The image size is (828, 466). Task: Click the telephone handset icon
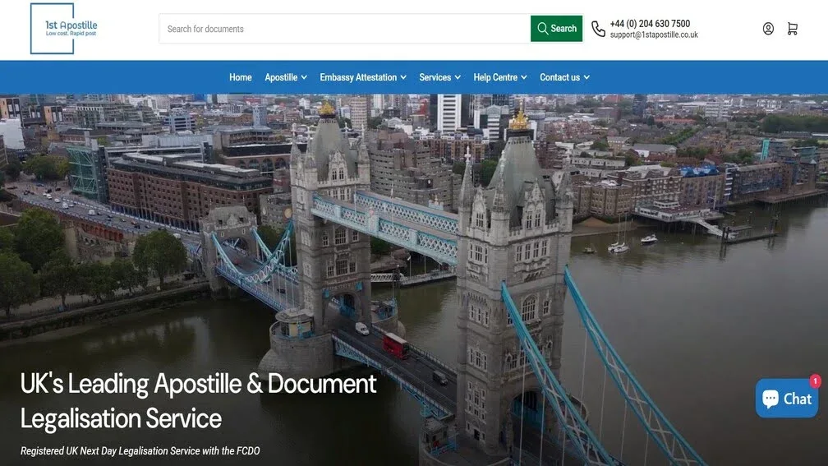(598, 29)
